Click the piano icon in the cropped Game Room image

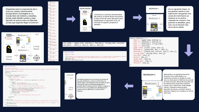[x=85, y=22]
